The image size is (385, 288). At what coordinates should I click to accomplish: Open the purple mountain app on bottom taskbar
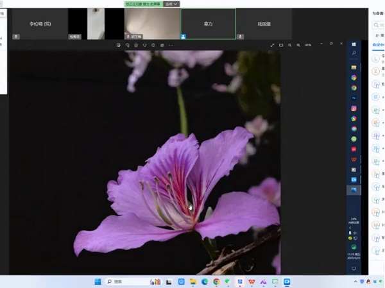pos(263,282)
